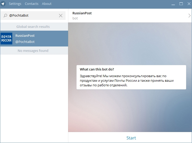Expand bot info with the header chevron
The width and height of the screenshot is (192, 143).
tap(189, 16)
